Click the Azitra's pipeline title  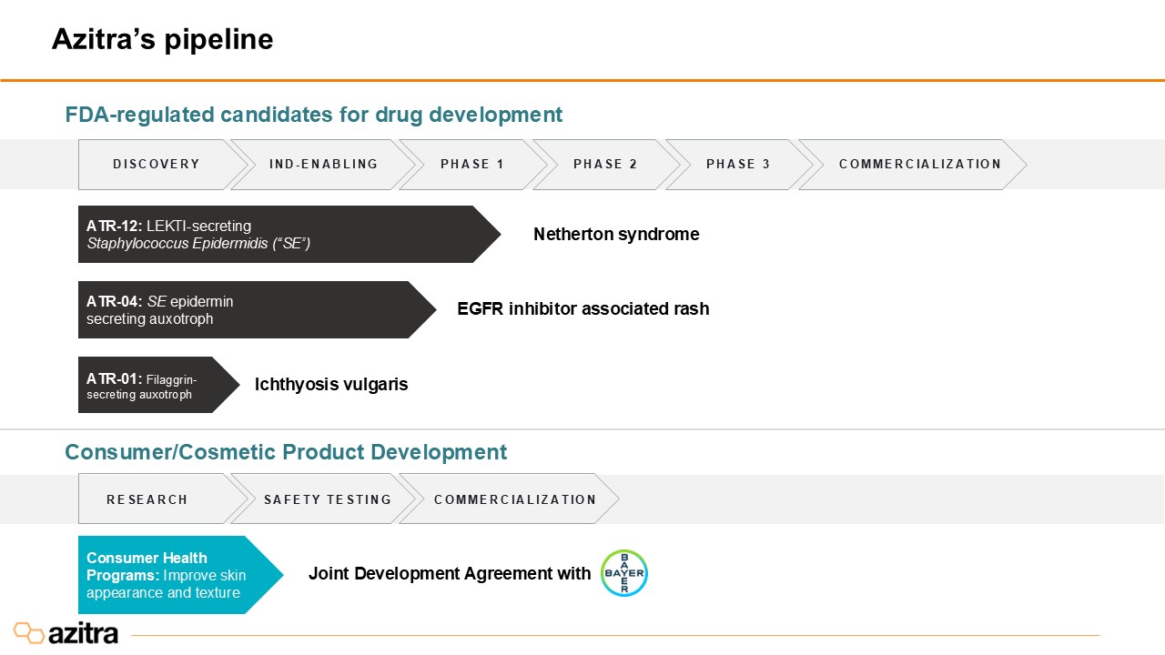[162, 39]
